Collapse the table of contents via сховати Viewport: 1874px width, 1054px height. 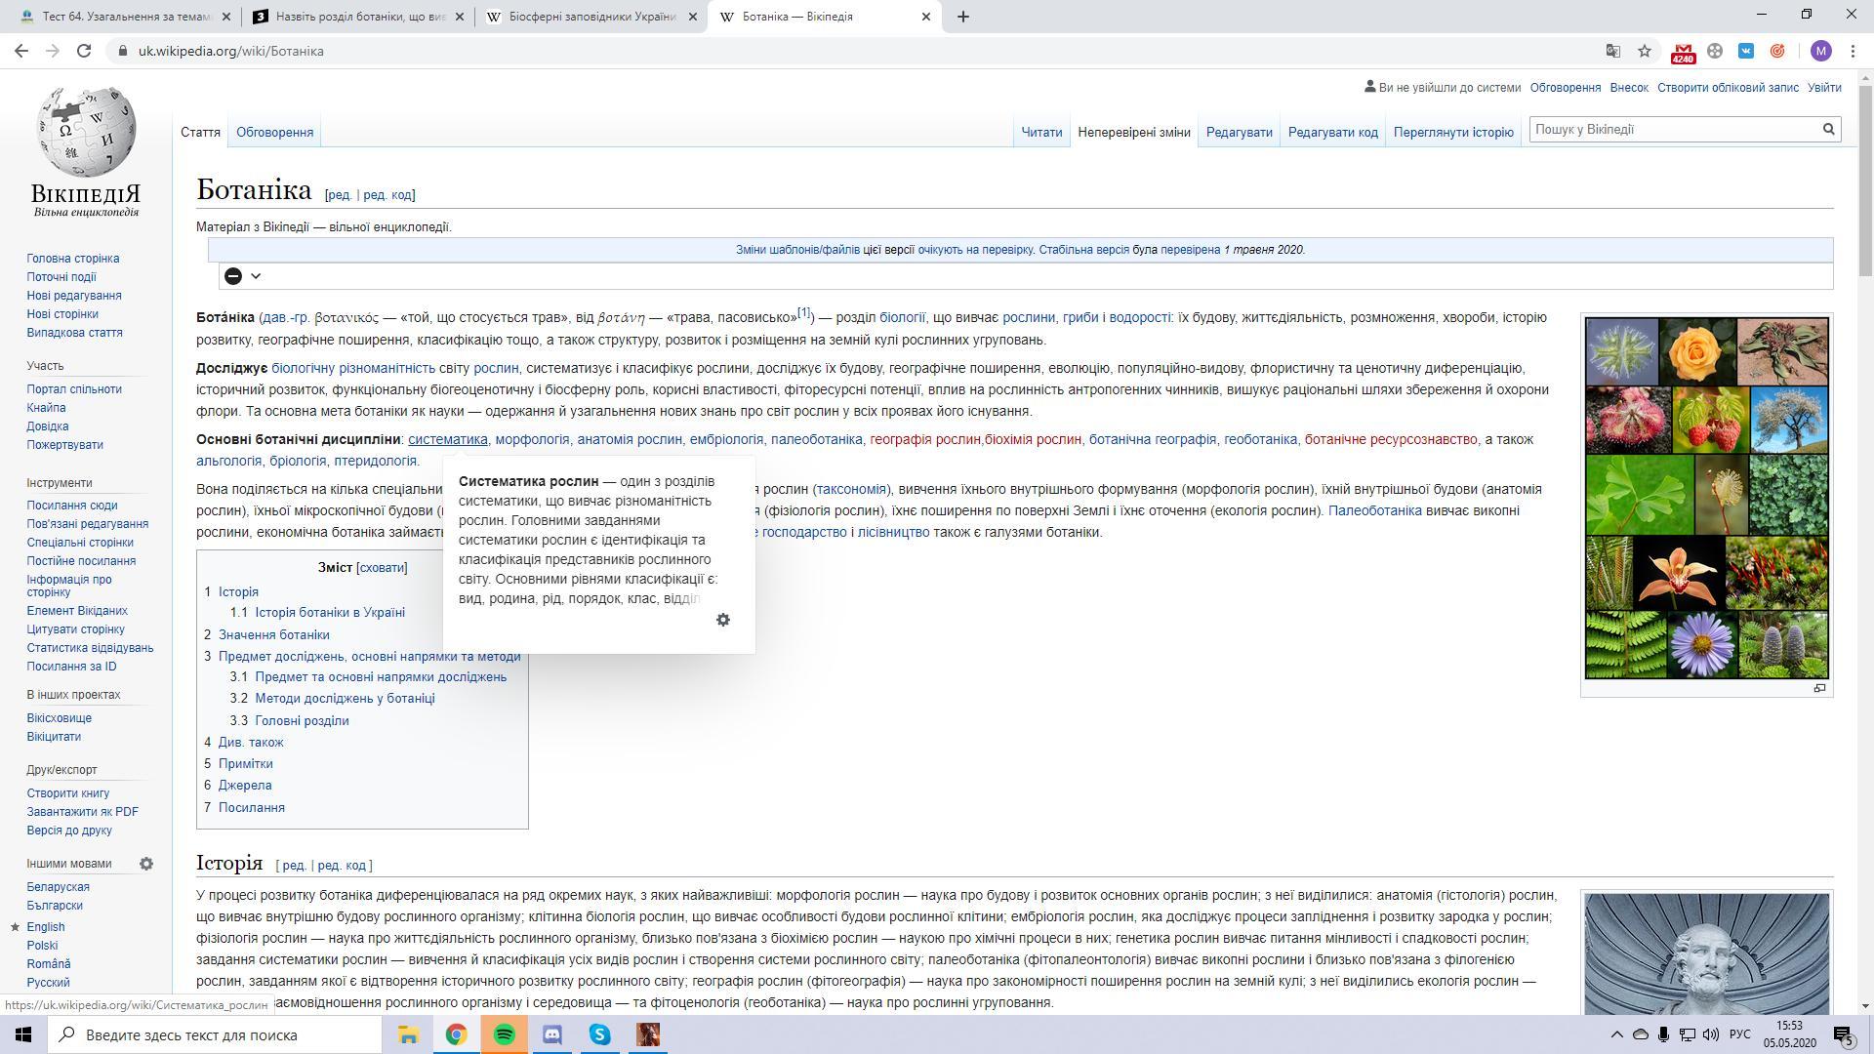click(x=382, y=567)
